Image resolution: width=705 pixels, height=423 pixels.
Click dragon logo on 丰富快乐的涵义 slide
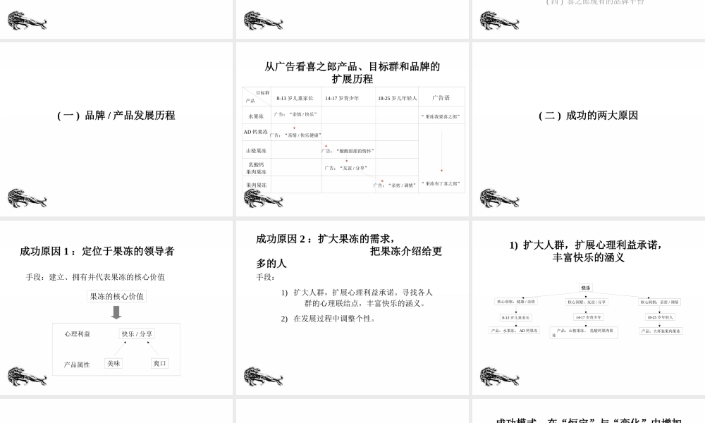pyautogui.click(x=500, y=376)
